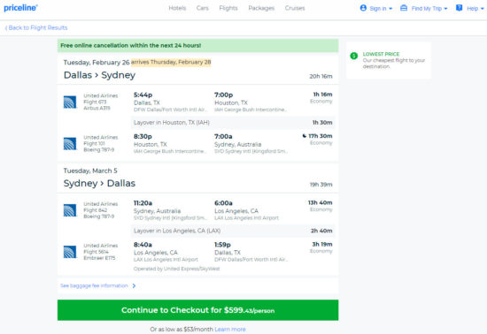The image size is (487, 334).
Task: Click the United Airlines logo for Flight 5614
Action: 70,252
